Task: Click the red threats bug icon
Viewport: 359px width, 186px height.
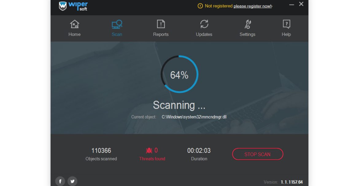Action: [x=149, y=150]
